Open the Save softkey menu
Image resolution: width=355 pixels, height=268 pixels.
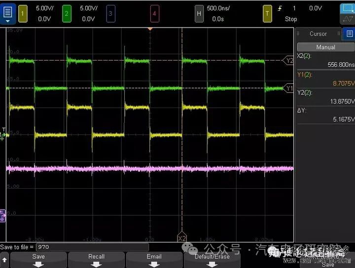click(38, 260)
